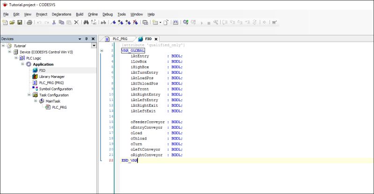This screenshot has width=374, height=194.
Task: Click the Copy icon in the toolbar
Action: tap(61, 22)
